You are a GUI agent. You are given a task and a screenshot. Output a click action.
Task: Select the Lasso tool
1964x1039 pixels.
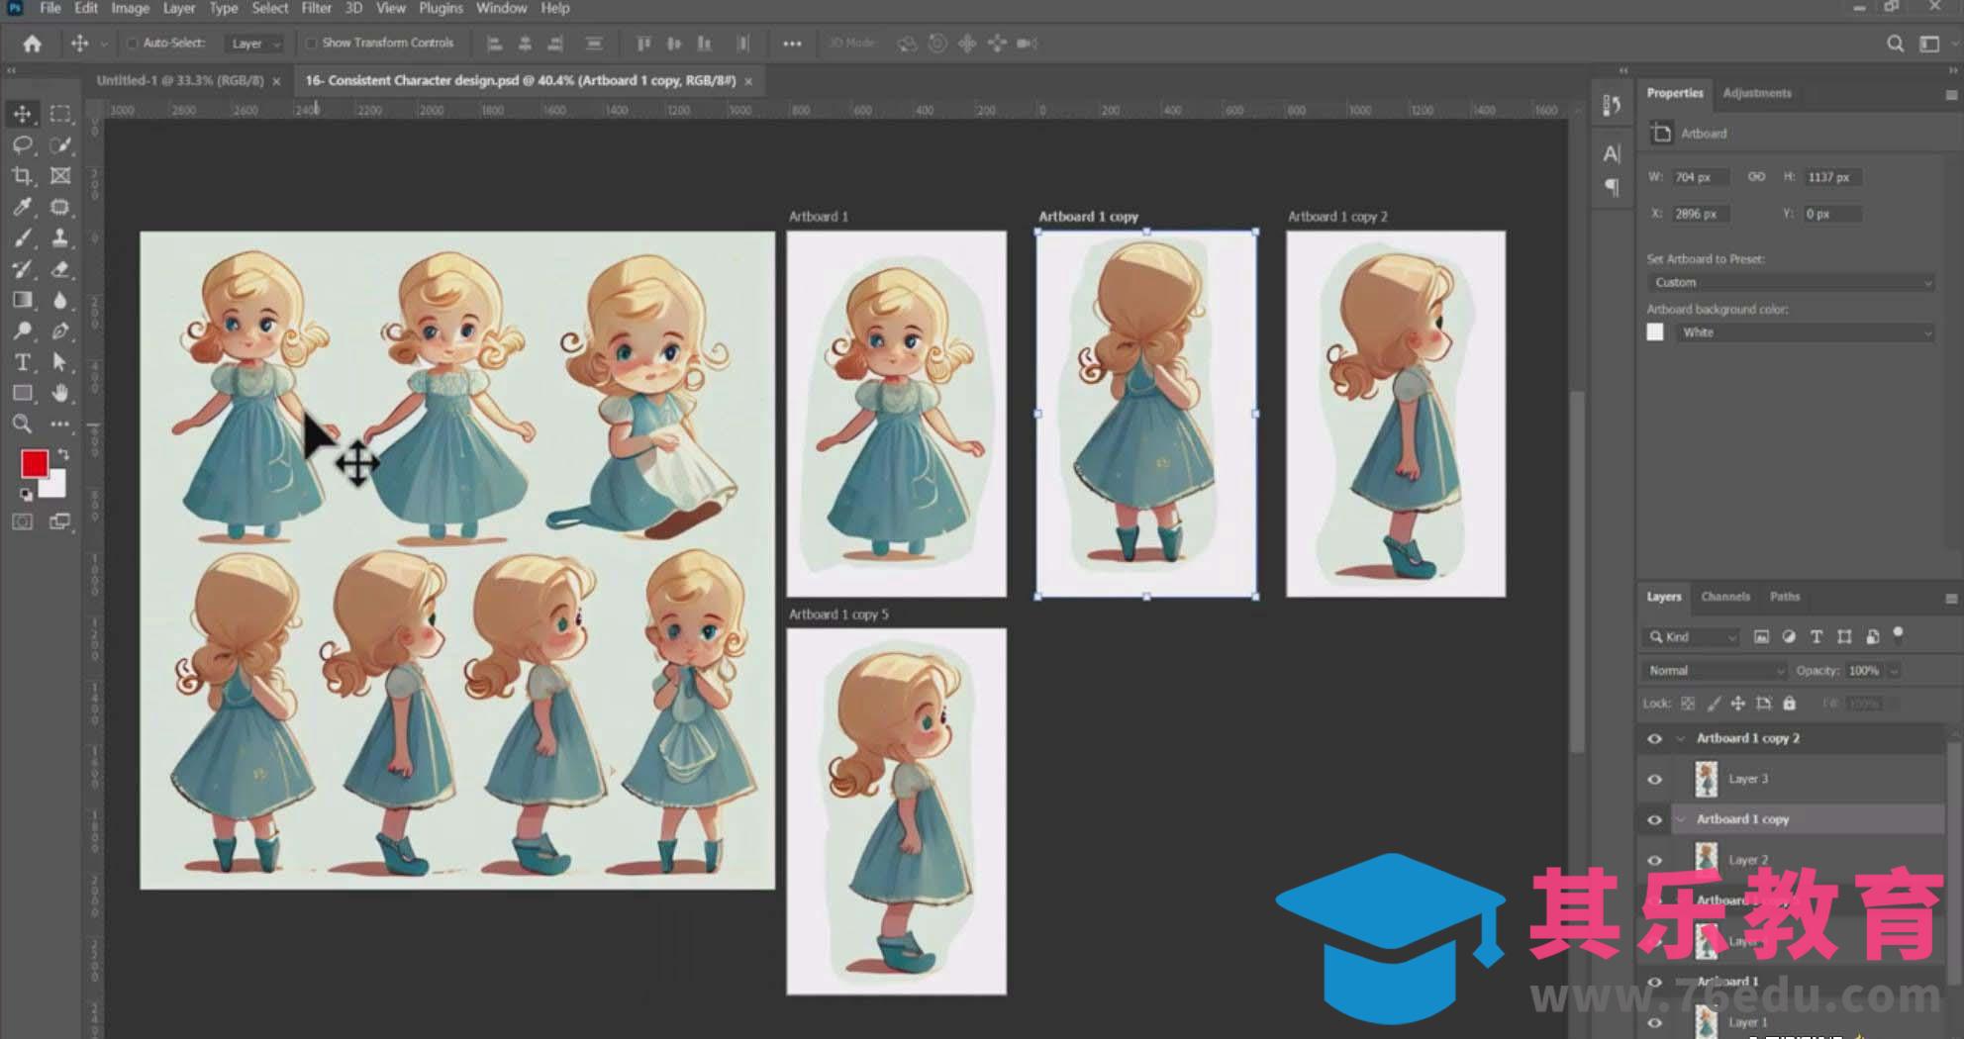22,145
